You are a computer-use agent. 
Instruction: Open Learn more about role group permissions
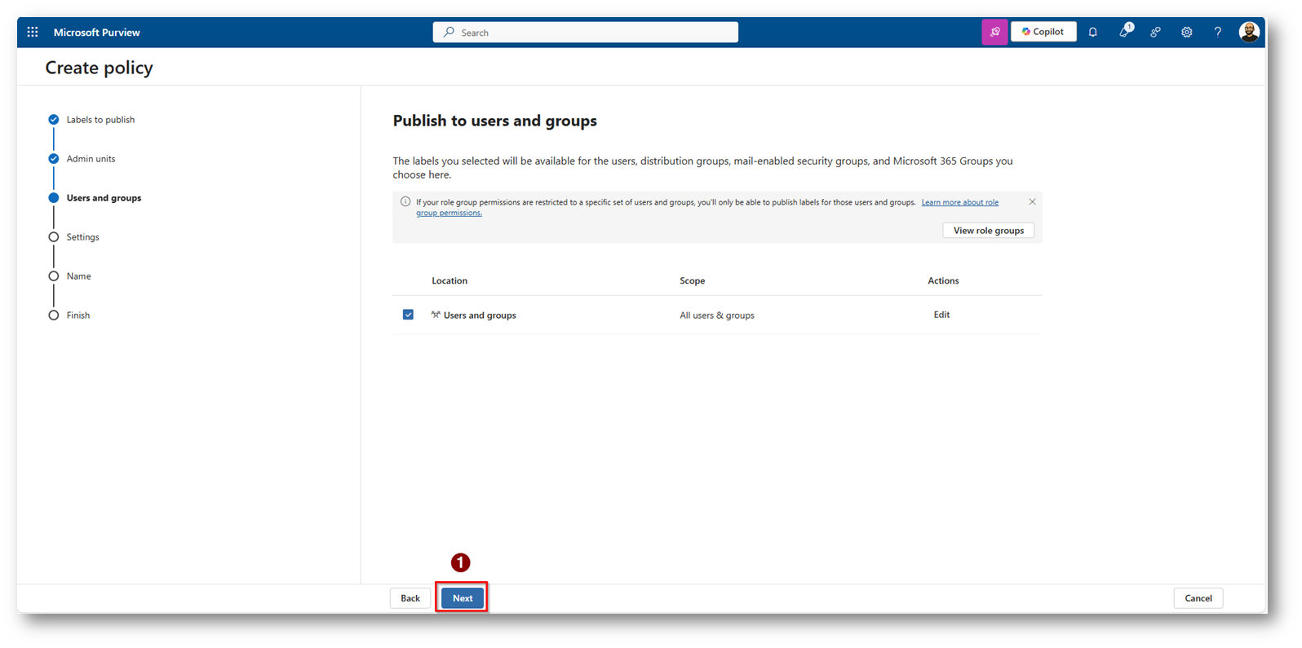(x=959, y=202)
